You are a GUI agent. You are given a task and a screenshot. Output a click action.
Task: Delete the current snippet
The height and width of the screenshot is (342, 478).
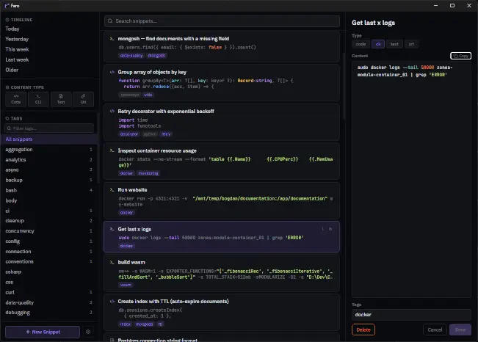[x=363, y=330]
